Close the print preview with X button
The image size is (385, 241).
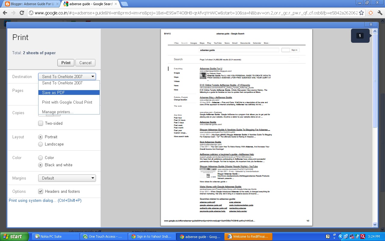(x=371, y=24)
